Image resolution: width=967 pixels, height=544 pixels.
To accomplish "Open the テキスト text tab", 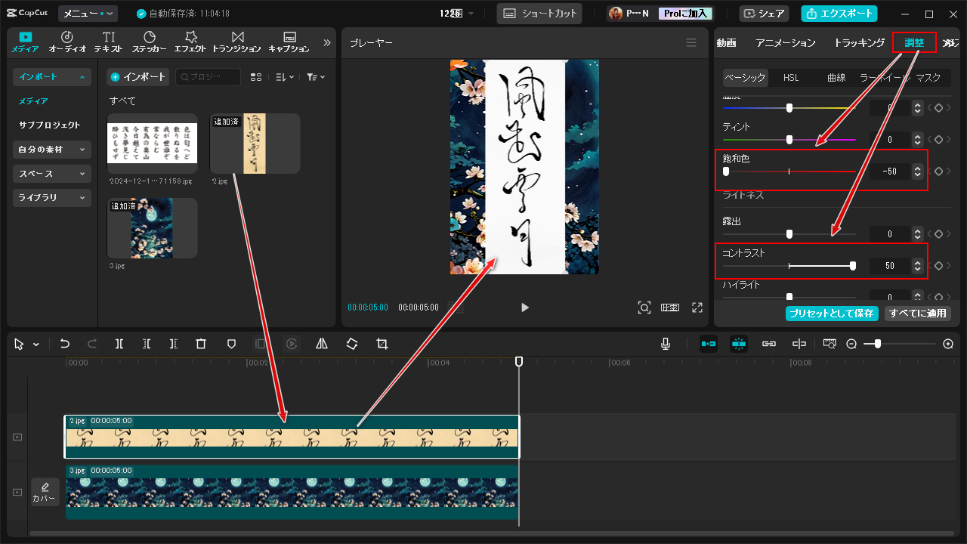I will coord(109,42).
